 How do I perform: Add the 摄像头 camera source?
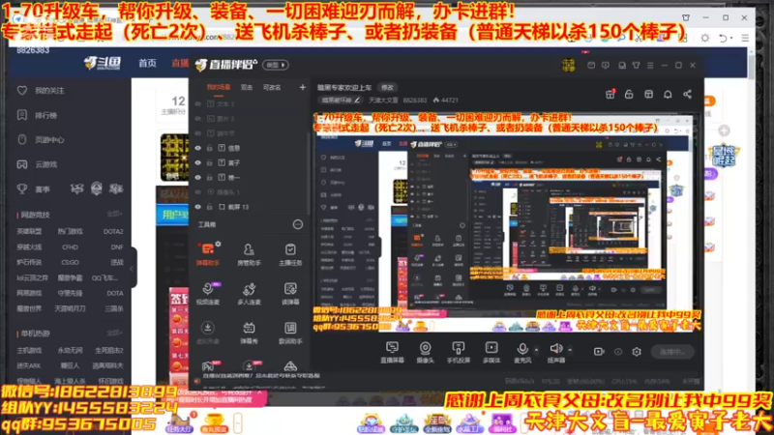[x=425, y=352]
